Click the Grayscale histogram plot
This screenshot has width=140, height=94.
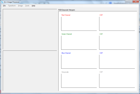tap(79, 81)
